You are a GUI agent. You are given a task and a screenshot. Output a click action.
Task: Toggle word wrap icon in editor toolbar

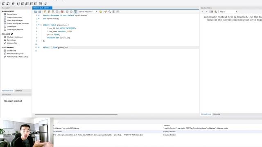(118, 12)
